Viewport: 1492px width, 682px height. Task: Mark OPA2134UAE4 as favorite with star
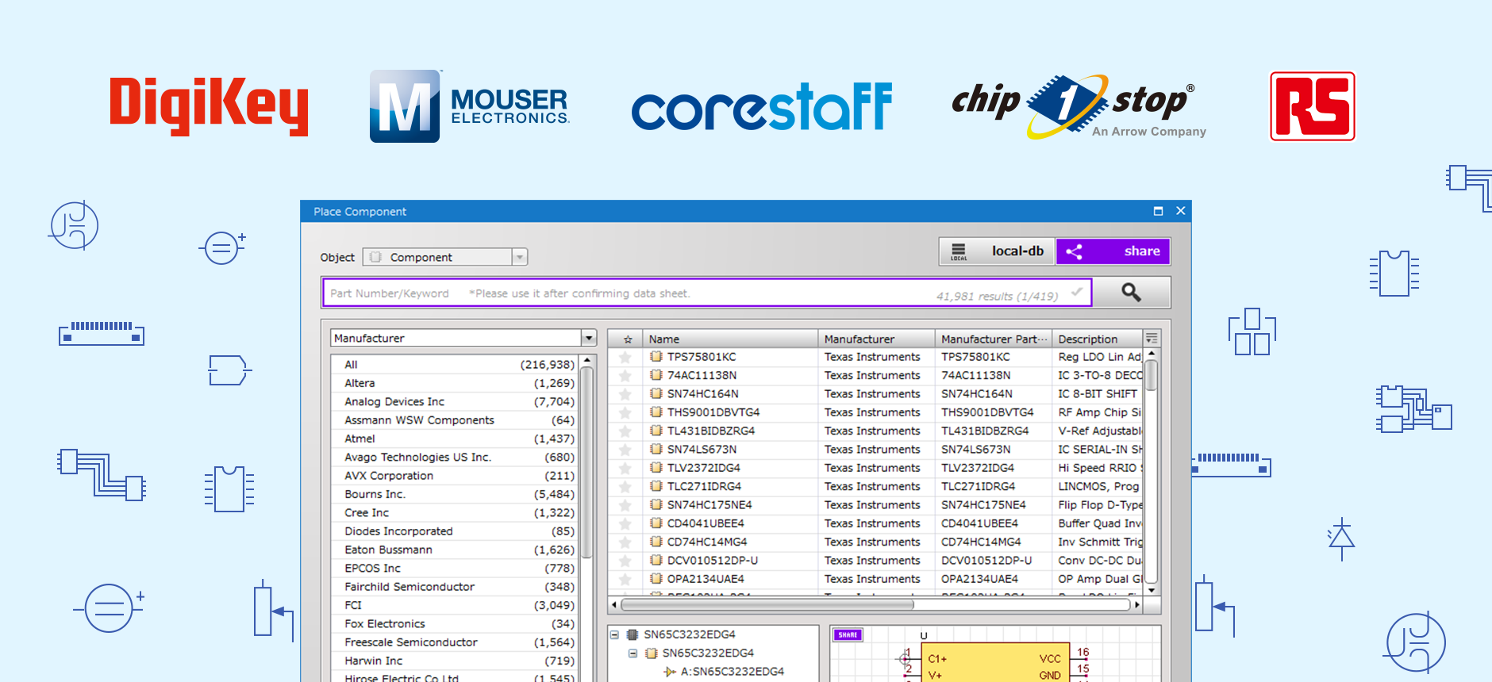click(625, 580)
